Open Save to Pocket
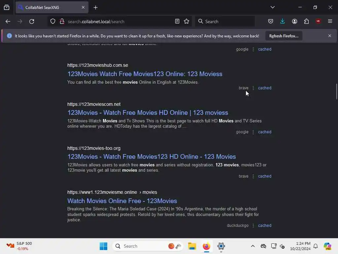338x254 pixels. [271, 21]
